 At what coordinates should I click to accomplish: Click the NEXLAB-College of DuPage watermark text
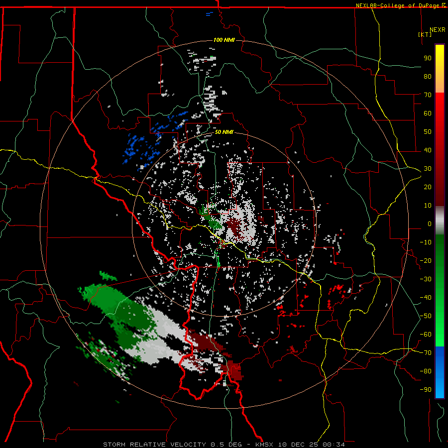[398, 5]
